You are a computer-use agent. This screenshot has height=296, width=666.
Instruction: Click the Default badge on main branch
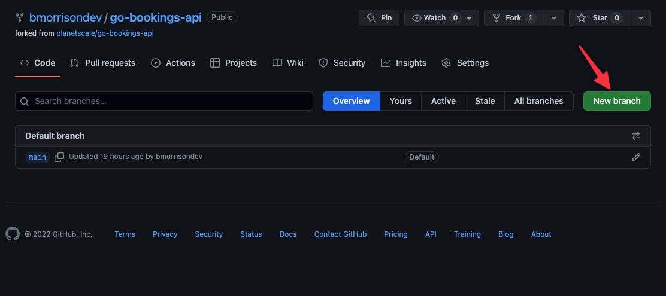coord(422,157)
